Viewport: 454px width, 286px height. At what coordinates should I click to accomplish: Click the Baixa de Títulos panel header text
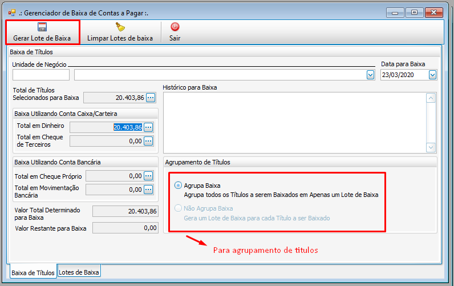coord(31,52)
